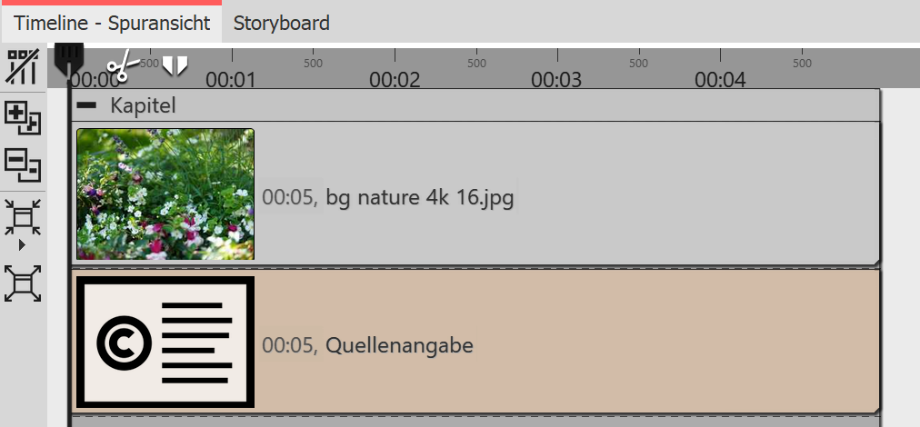Click the scissors cut marker

click(x=121, y=66)
